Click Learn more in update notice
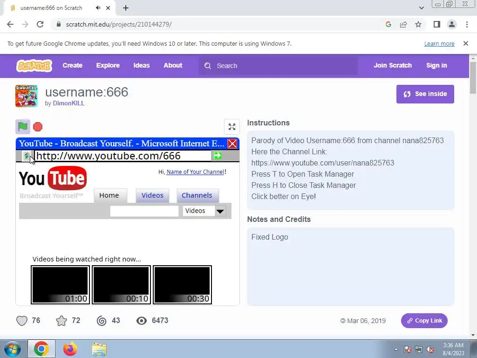Viewport: 477px width, 358px height. click(439, 43)
